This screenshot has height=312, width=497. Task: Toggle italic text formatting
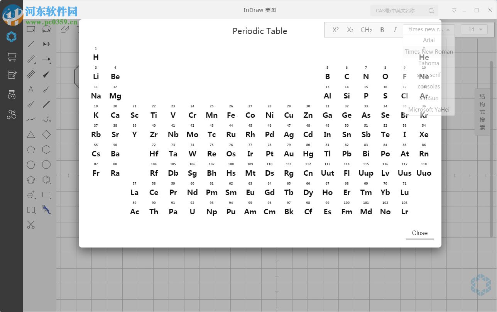[x=395, y=29]
